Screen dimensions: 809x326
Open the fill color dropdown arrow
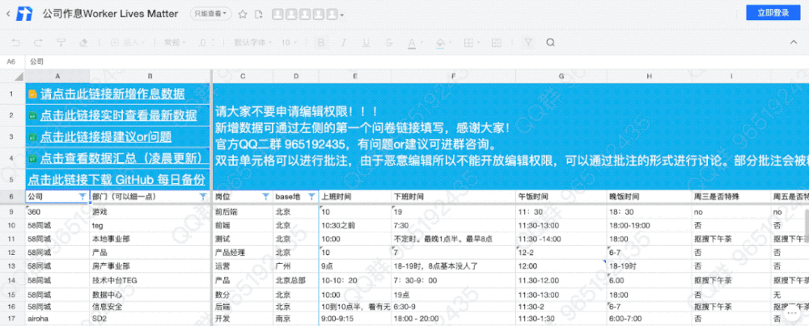450,43
